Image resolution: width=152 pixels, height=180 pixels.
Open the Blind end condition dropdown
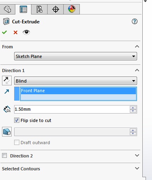coord(75,81)
